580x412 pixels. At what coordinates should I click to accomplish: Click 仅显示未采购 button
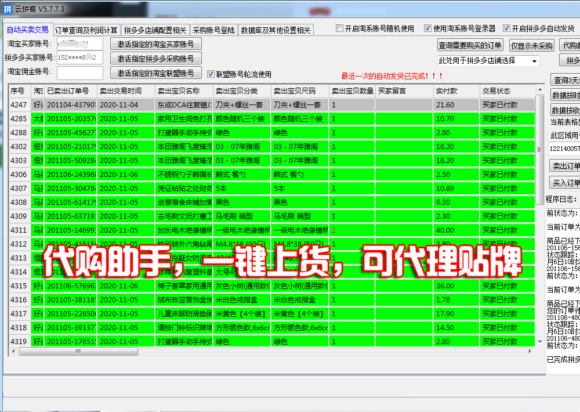click(531, 46)
